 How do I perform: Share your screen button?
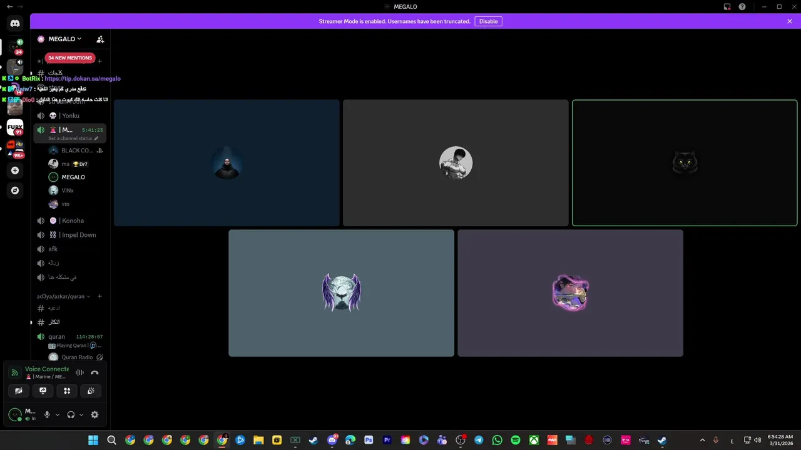pos(43,391)
